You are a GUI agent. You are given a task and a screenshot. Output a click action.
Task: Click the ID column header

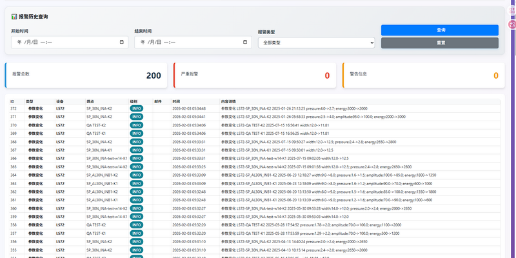tap(12, 101)
